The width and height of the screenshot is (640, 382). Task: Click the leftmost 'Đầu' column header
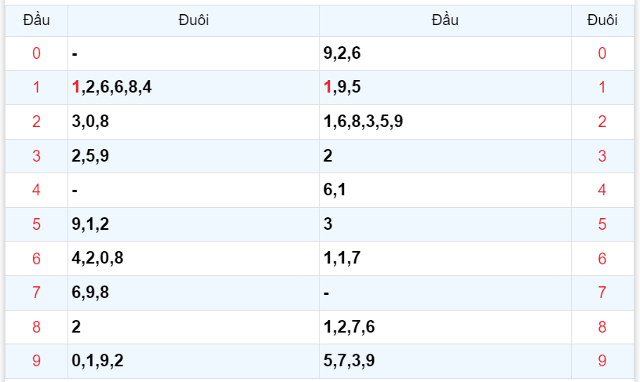[x=36, y=20]
